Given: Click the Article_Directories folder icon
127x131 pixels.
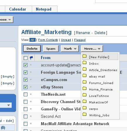Looking at the screenshot, I should pos(84,69).
